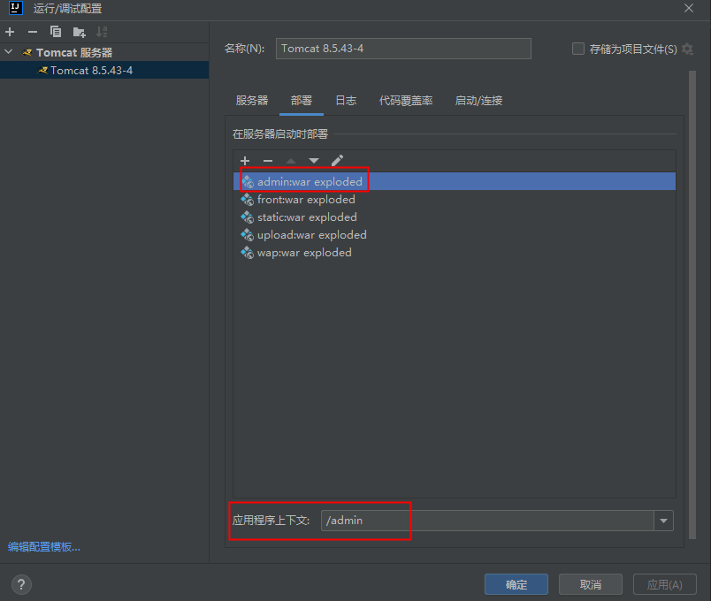
Task: Select the front:war exploded row
Action: click(x=455, y=200)
